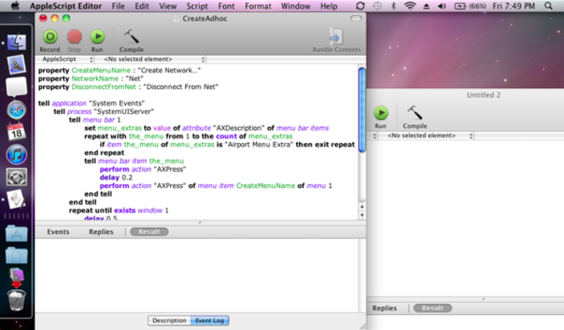
Task: Select Replies in Untitled 2 window
Action: click(384, 308)
